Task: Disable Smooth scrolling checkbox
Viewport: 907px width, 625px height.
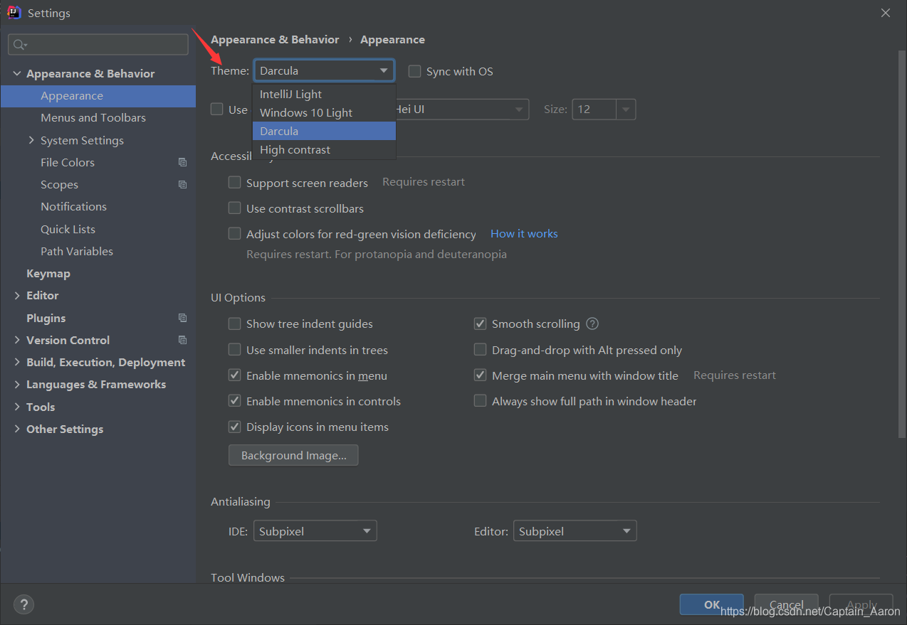Action: coord(480,324)
